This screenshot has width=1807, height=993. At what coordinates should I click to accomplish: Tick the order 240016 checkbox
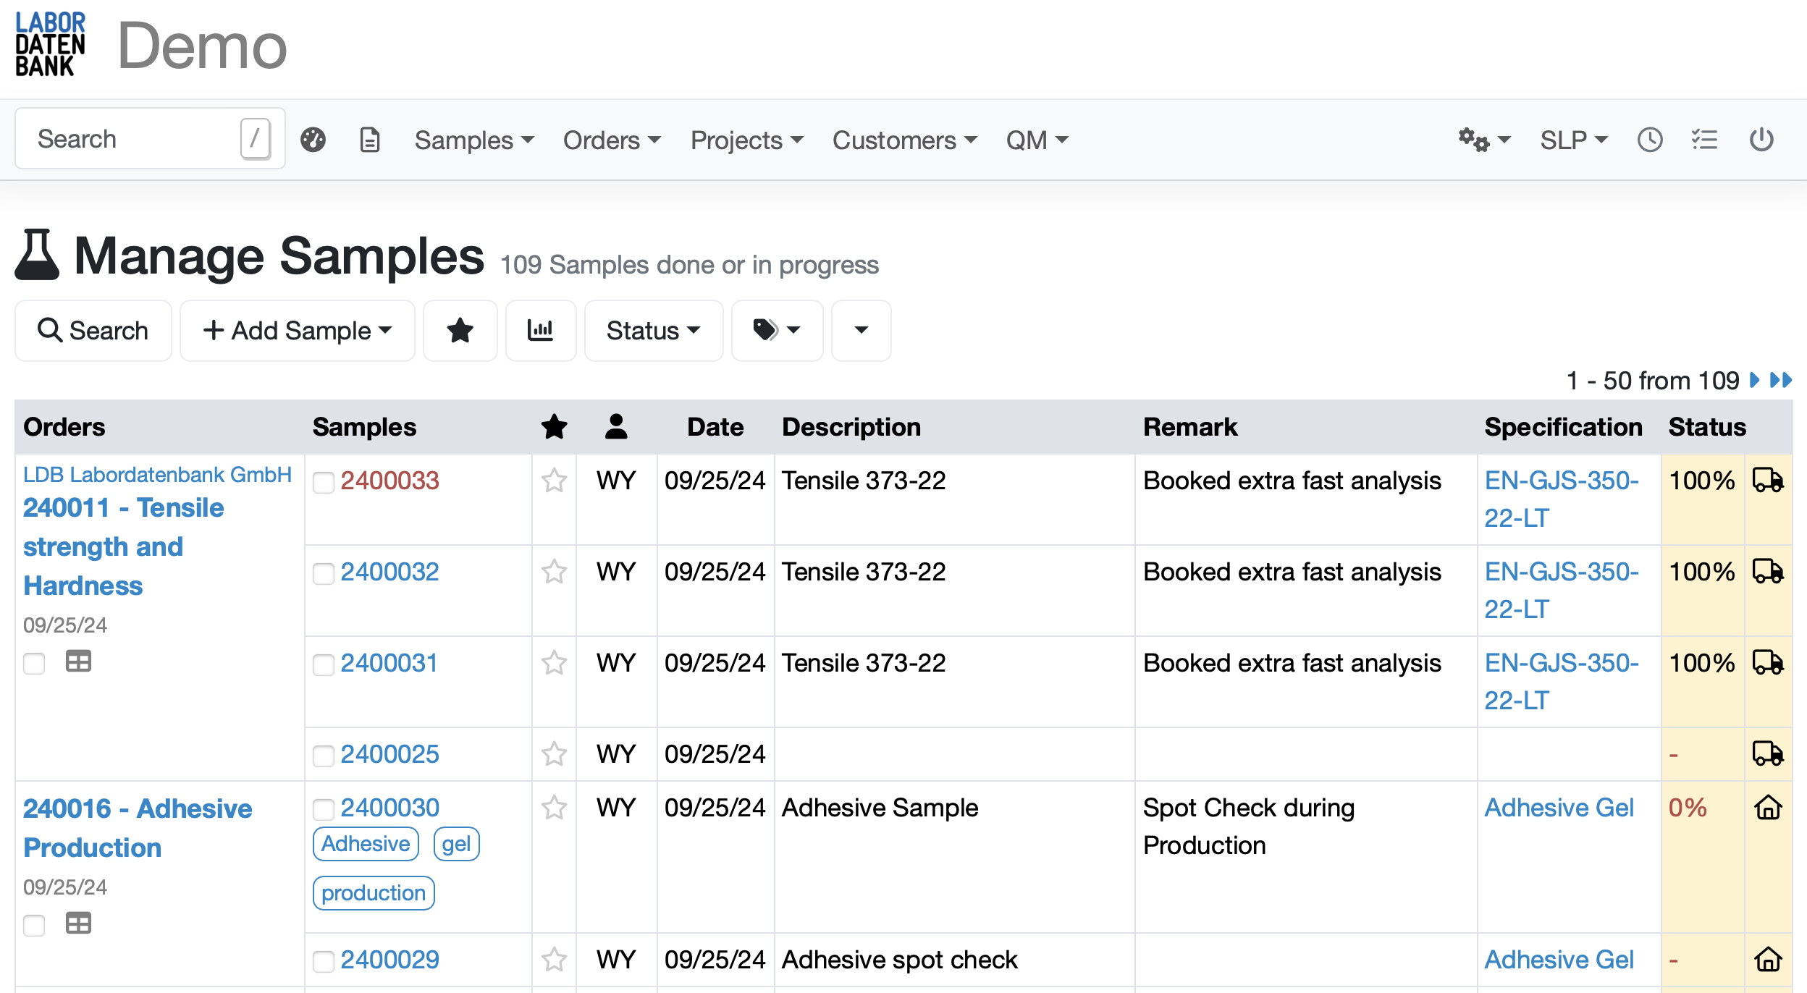point(34,924)
